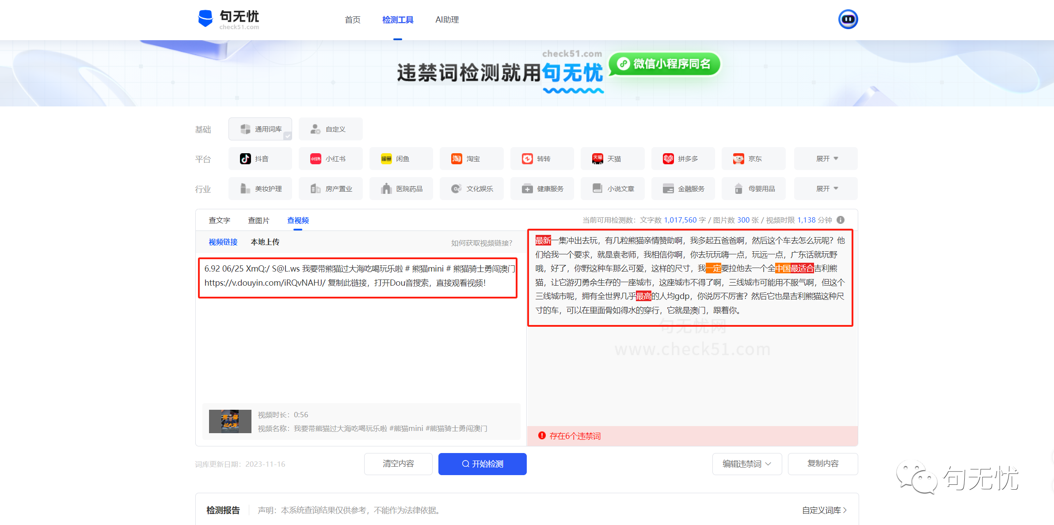
Task: Expand the 平台 row with 展开
Action: coord(826,159)
